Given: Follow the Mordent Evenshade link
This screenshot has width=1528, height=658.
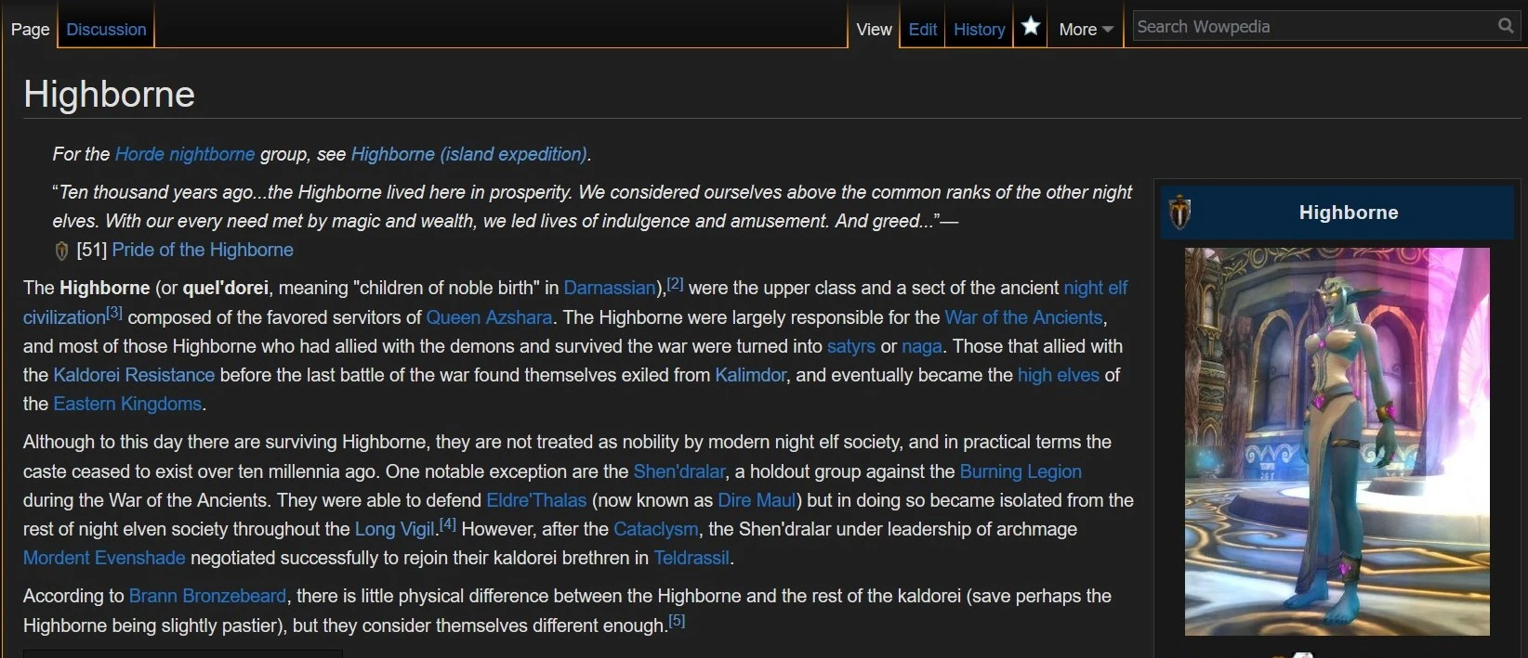Looking at the screenshot, I should pos(104,558).
